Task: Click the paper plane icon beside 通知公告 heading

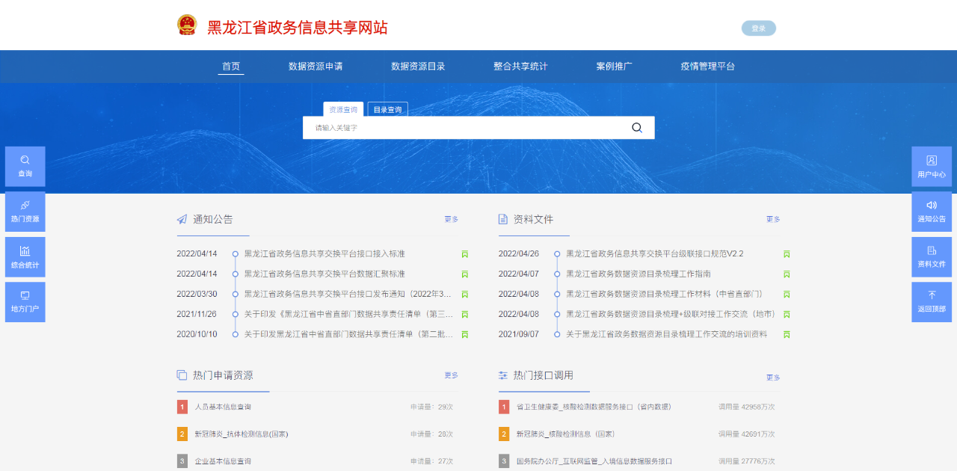Action: (182, 219)
